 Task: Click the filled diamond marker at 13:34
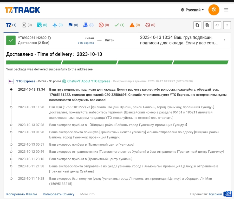pyautogui.click(x=11, y=89)
